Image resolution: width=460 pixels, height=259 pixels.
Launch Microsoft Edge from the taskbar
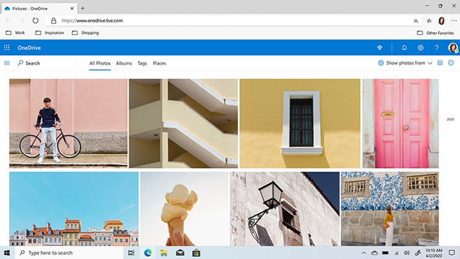tap(148, 253)
